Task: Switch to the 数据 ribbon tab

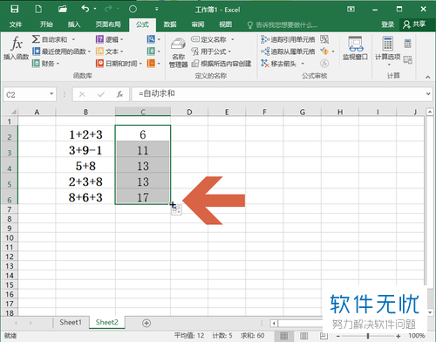Action: point(170,24)
